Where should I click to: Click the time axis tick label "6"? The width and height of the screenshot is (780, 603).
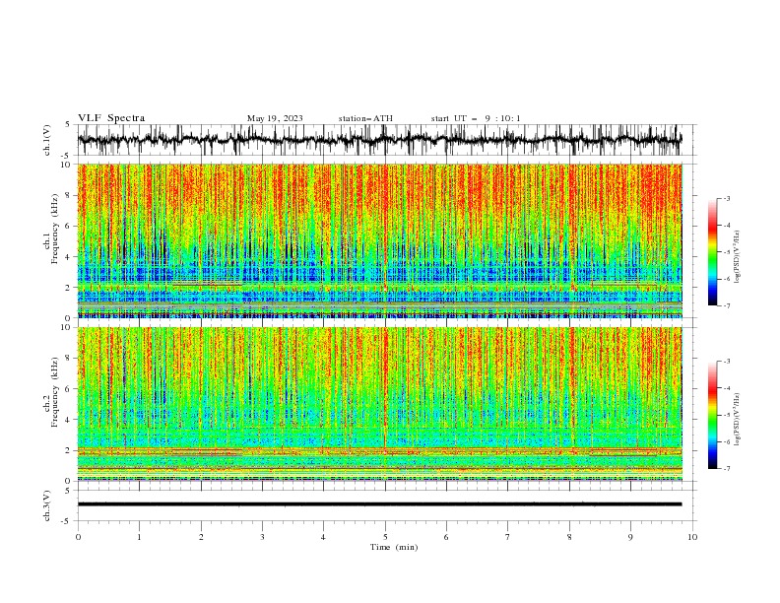pyautogui.click(x=446, y=537)
